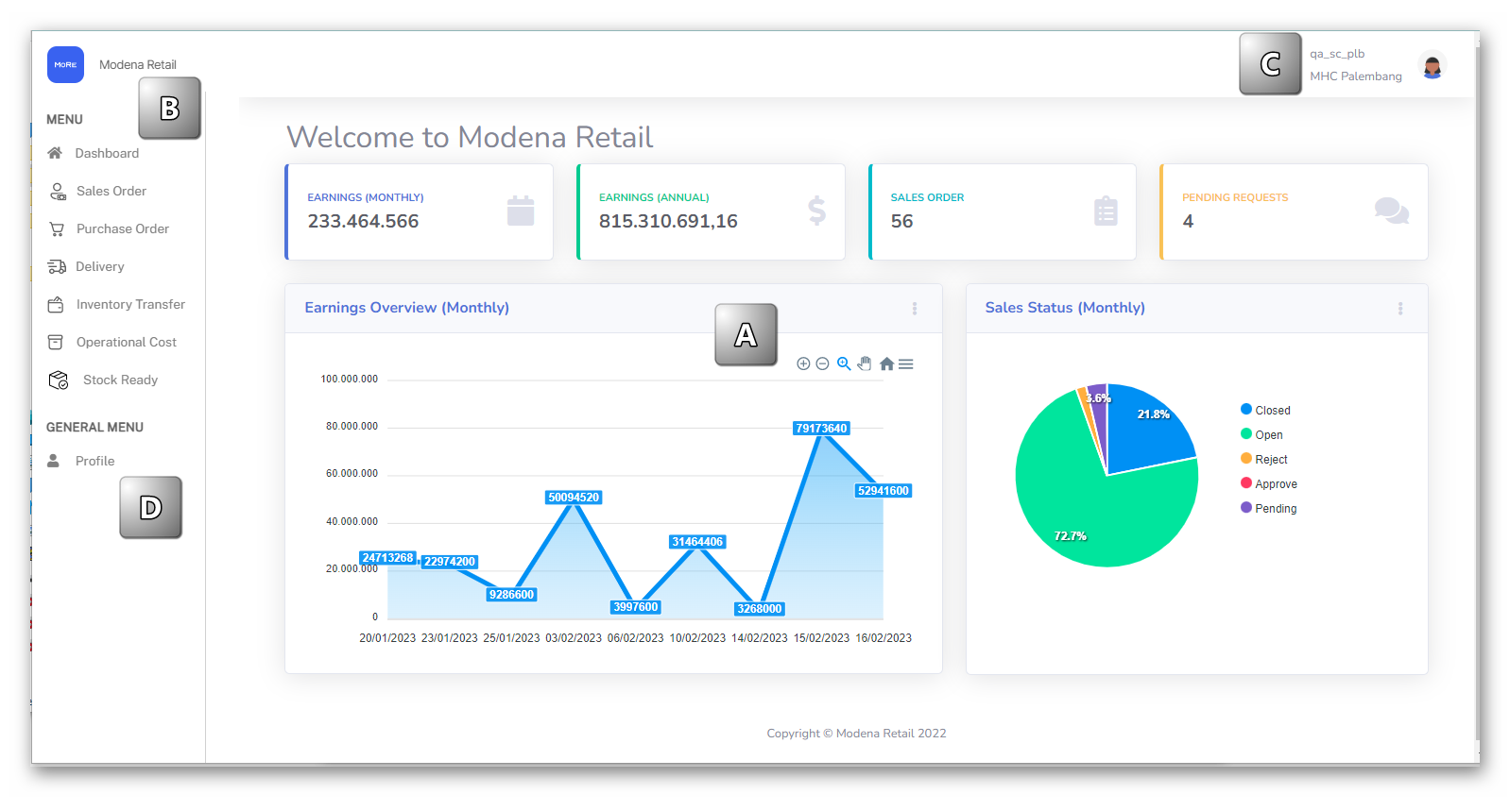Click the zoom out chart icon
1510x811 pixels.
822,363
